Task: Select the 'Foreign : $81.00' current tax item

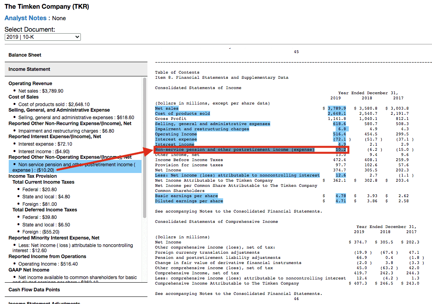Action: pos(40,204)
